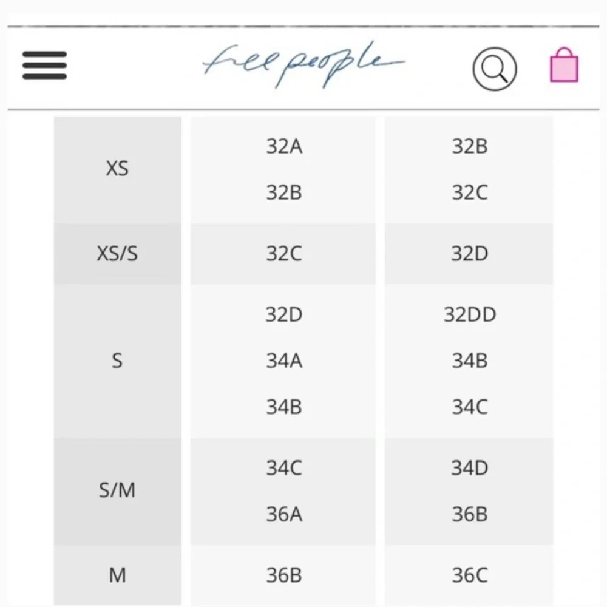Click the 32DD size cell
Viewport: 607px width, 607px height.
coord(469,315)
